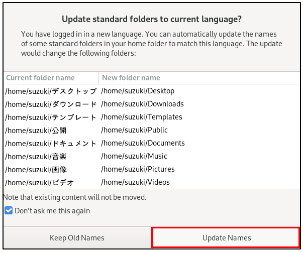Image resolution: width=303 pixels, height=253 pixels.
Task: Click the "Current folder name" column header
Action: click(x=41, y=78)
